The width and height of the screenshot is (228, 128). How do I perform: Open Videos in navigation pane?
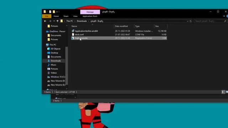tap(54, 73)
